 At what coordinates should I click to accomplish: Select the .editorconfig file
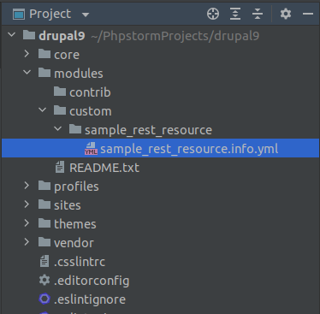[x=160, y=280]
